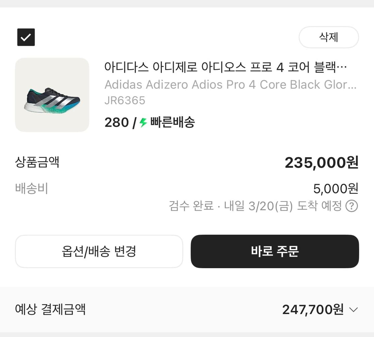Click the green lightning fast-delivery icon
This screenshot has width=374, height=337.
point(143,122)
